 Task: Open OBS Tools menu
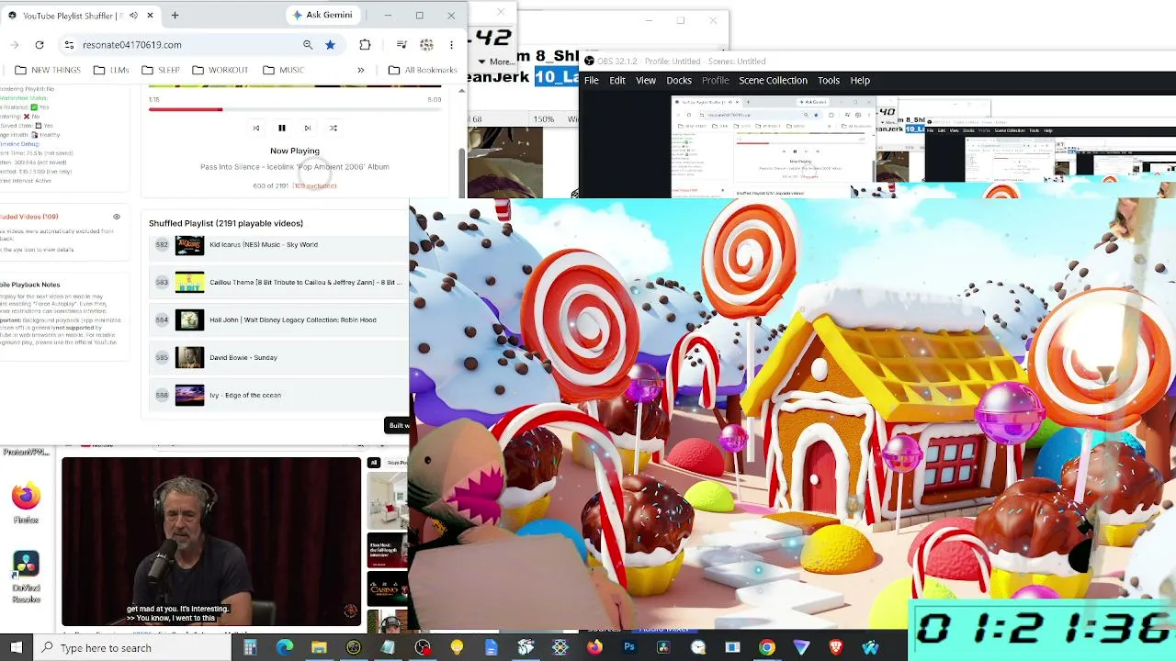click(829, 81)
